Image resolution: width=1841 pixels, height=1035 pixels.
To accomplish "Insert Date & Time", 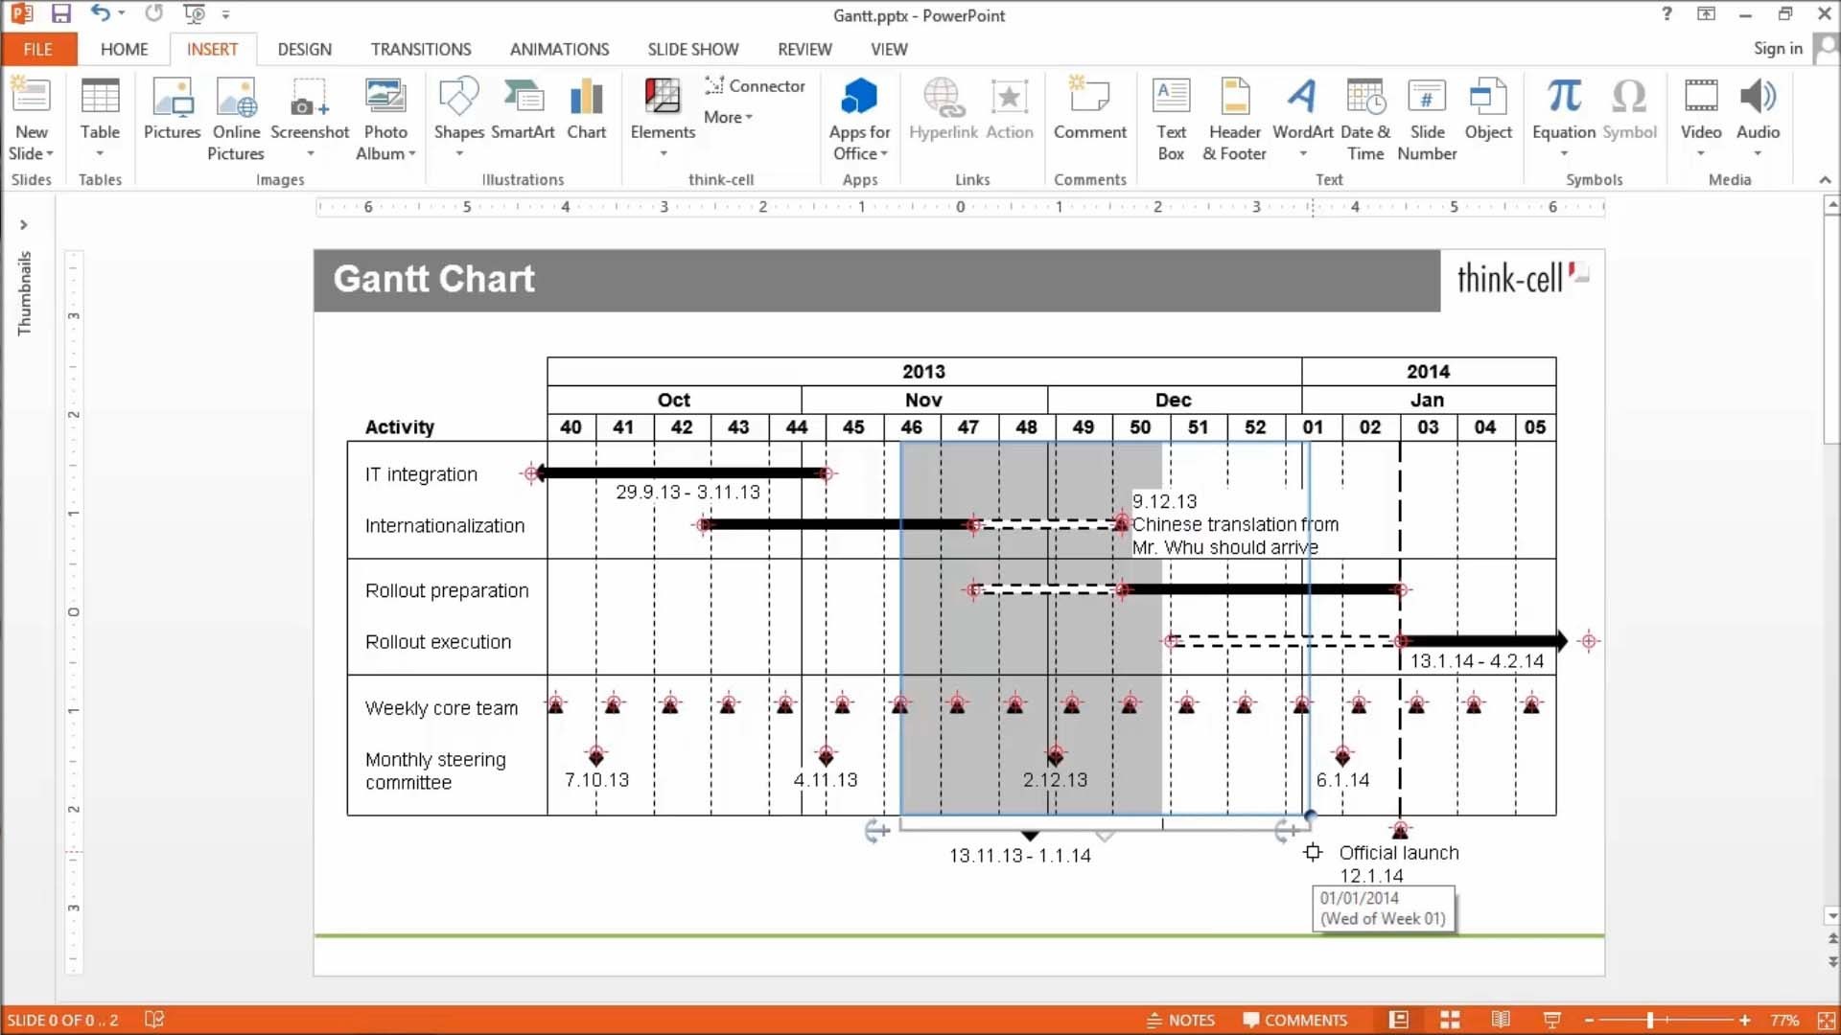I will (x=1365, y=118).
